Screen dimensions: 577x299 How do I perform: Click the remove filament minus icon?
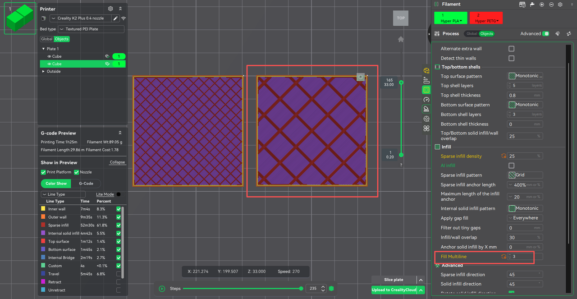551,5
